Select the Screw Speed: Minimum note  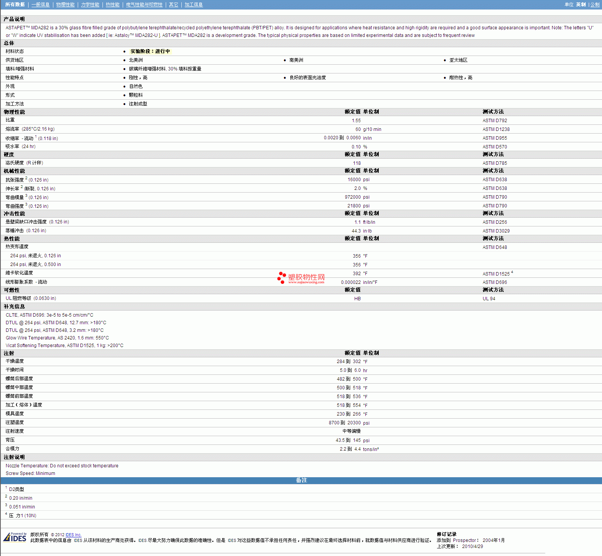pos(30,473)
